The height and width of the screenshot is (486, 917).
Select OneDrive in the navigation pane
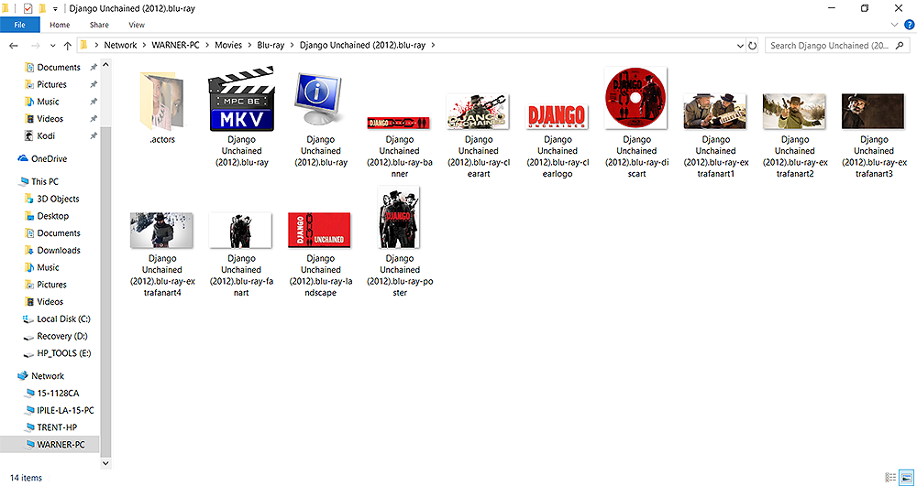tap(50, 158)
